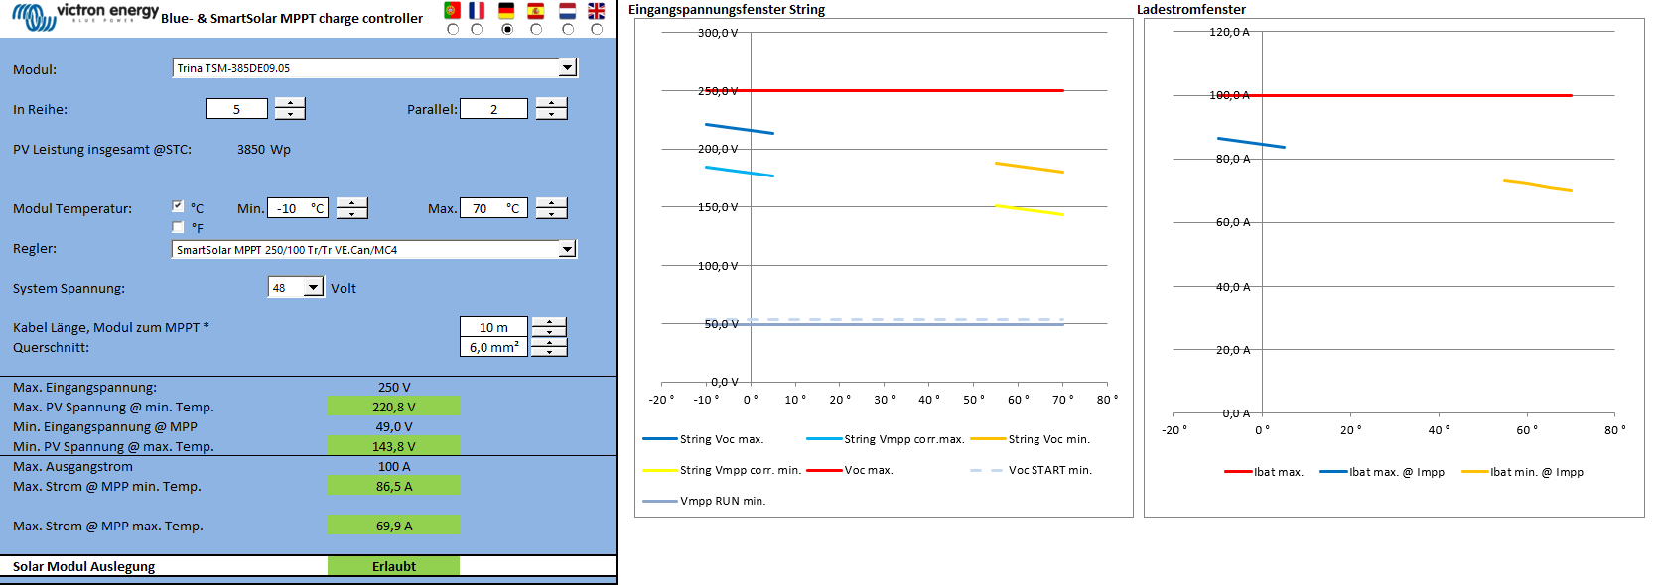
Task: Increase the Querschnitt cross-section value
Action: click(x=549, y=342)
